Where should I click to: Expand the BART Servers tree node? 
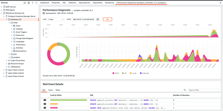click(x=1, y=7)
